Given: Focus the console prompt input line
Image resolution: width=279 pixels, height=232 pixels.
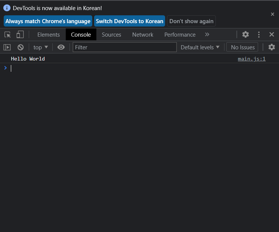Looking at the screenshot, I should pyautogui.click(x=142, y=68).
